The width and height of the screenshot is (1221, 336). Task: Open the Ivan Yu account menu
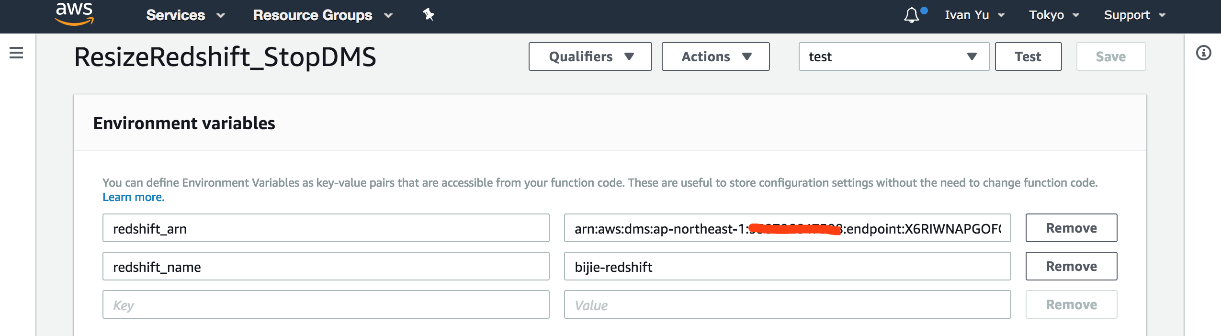point(974,15)
